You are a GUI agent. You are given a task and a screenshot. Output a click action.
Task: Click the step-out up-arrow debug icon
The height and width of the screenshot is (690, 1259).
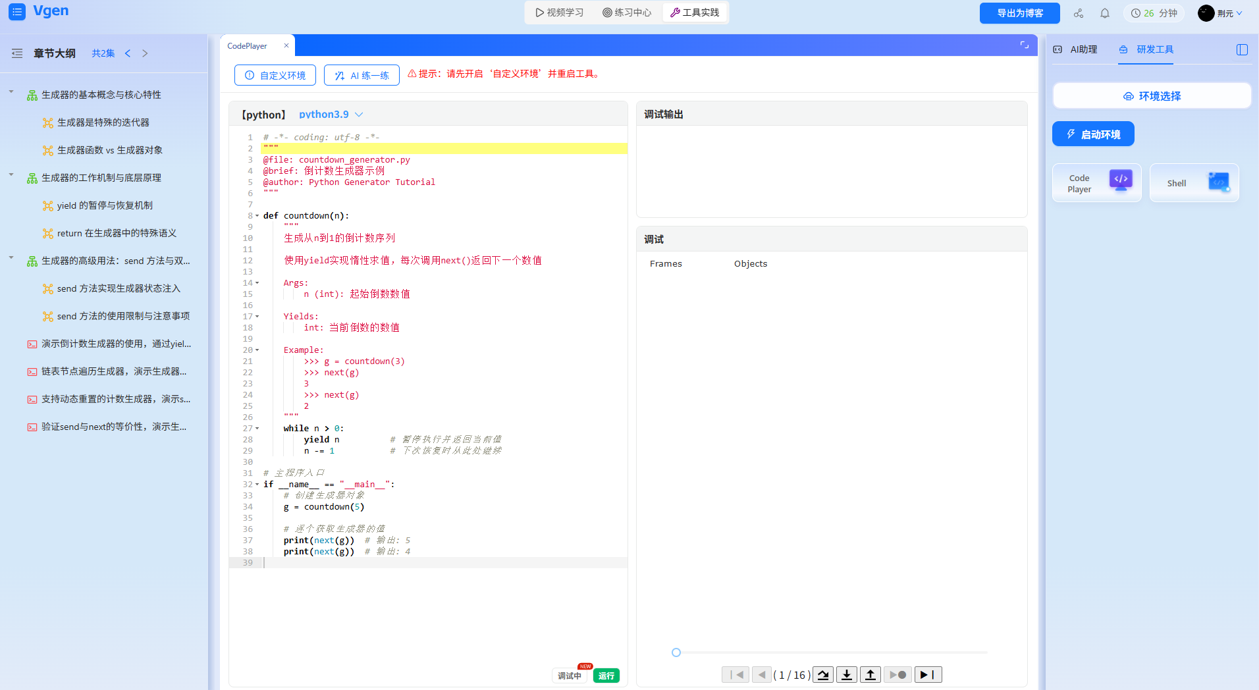point(870,674)
